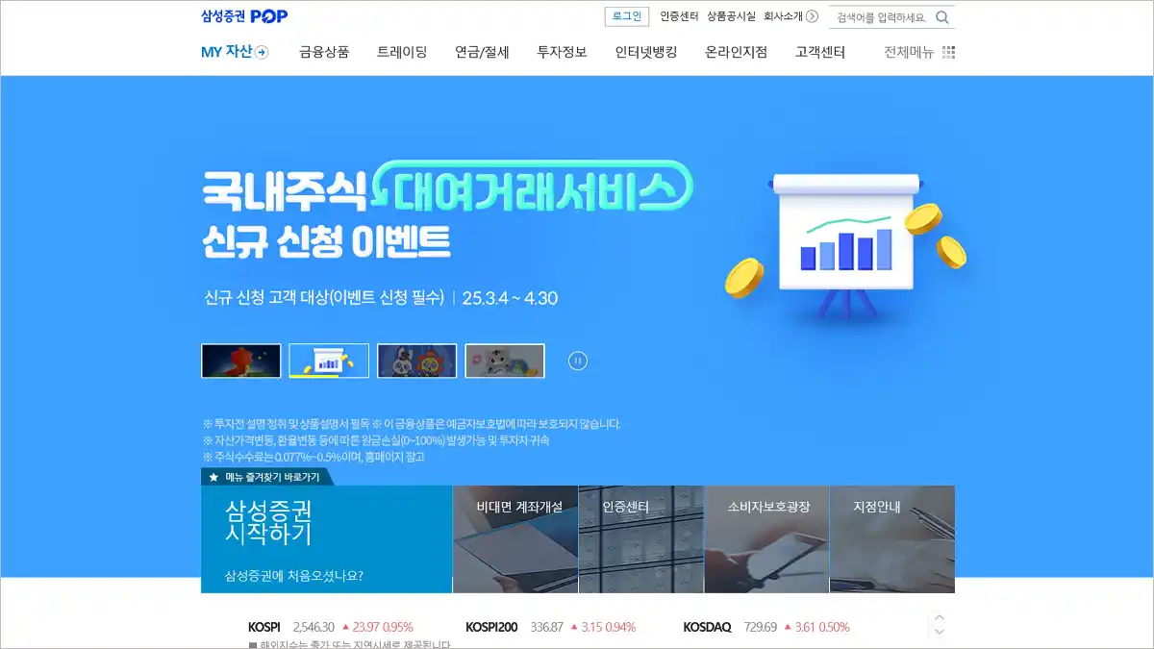Open 상품공시실 link
The width and height of the screenshot is (1154, 649).
[x=731, y=16]
